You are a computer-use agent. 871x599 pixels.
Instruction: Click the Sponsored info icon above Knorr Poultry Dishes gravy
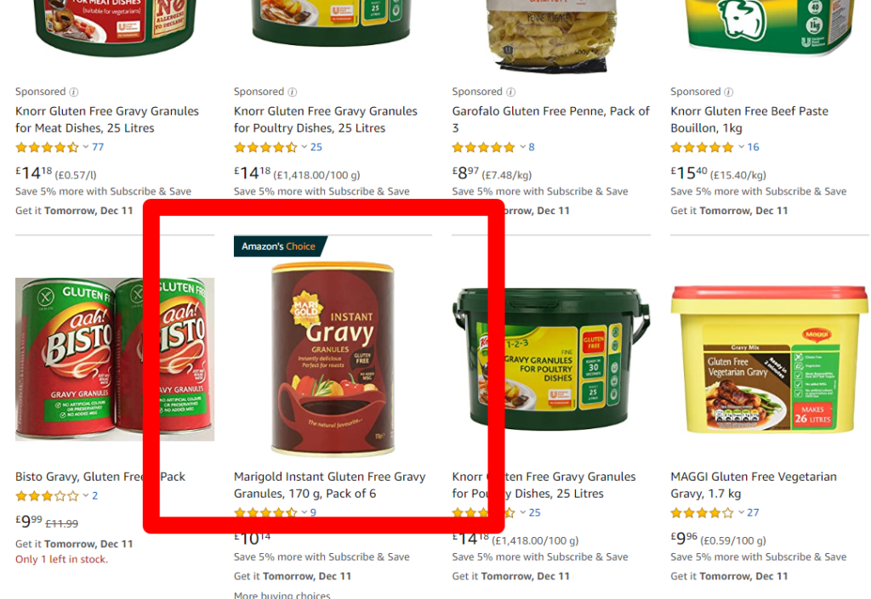click(293, 92)
